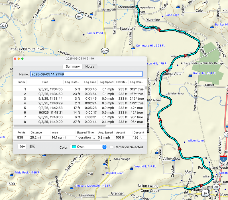Click the track direction arrow near Albany

(201, 185)
